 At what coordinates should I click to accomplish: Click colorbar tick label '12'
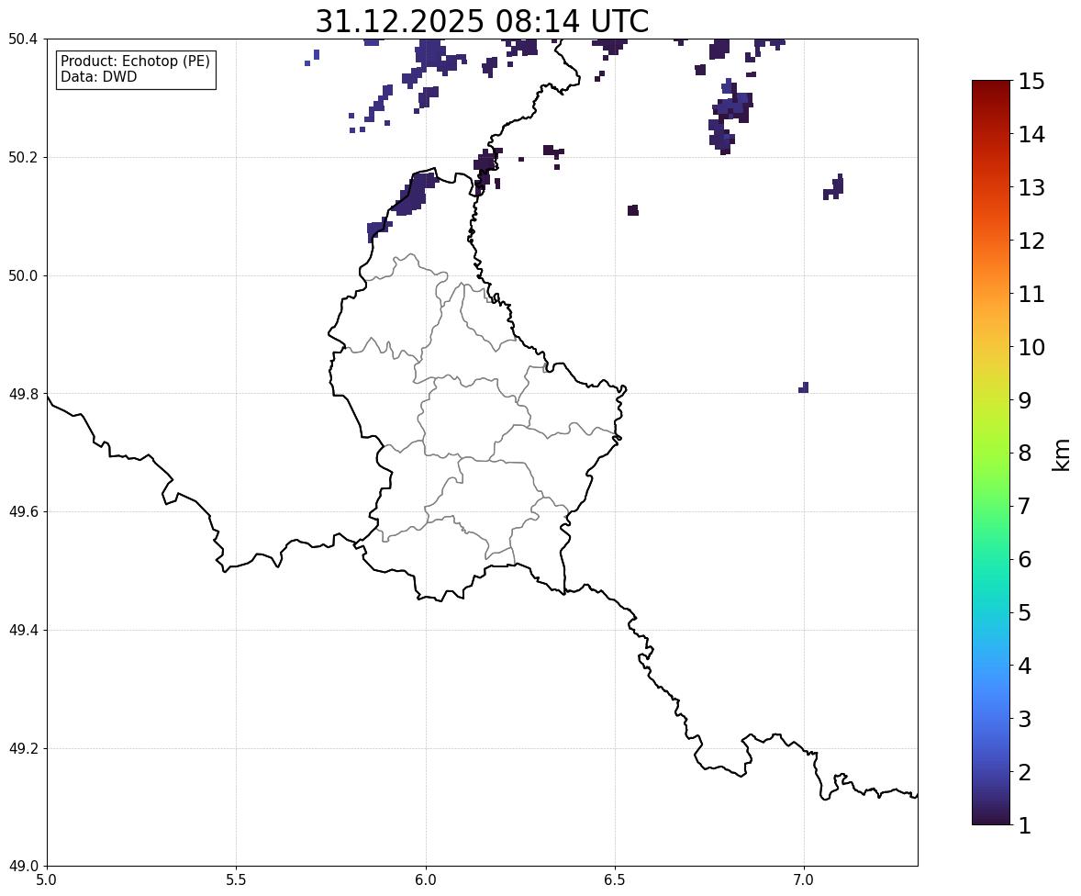[x=1031, y=241]
